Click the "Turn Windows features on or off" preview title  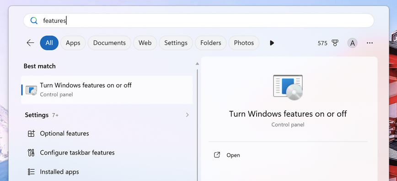pos(288,114)
